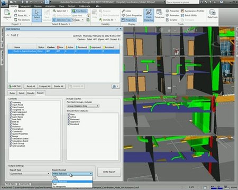Viewport: 238px width, 190px height.
Task: Open File Options in the ribbon
Action: (x=22, y=20)
